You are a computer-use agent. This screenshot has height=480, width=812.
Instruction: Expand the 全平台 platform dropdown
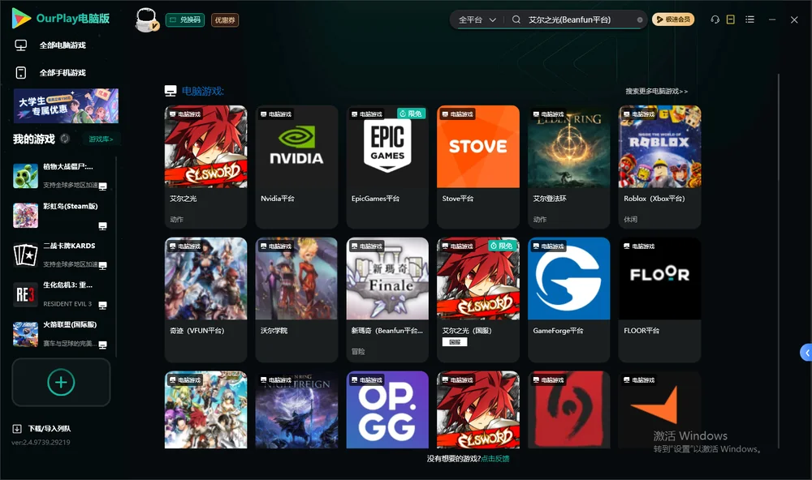click(x=477, y=19)
